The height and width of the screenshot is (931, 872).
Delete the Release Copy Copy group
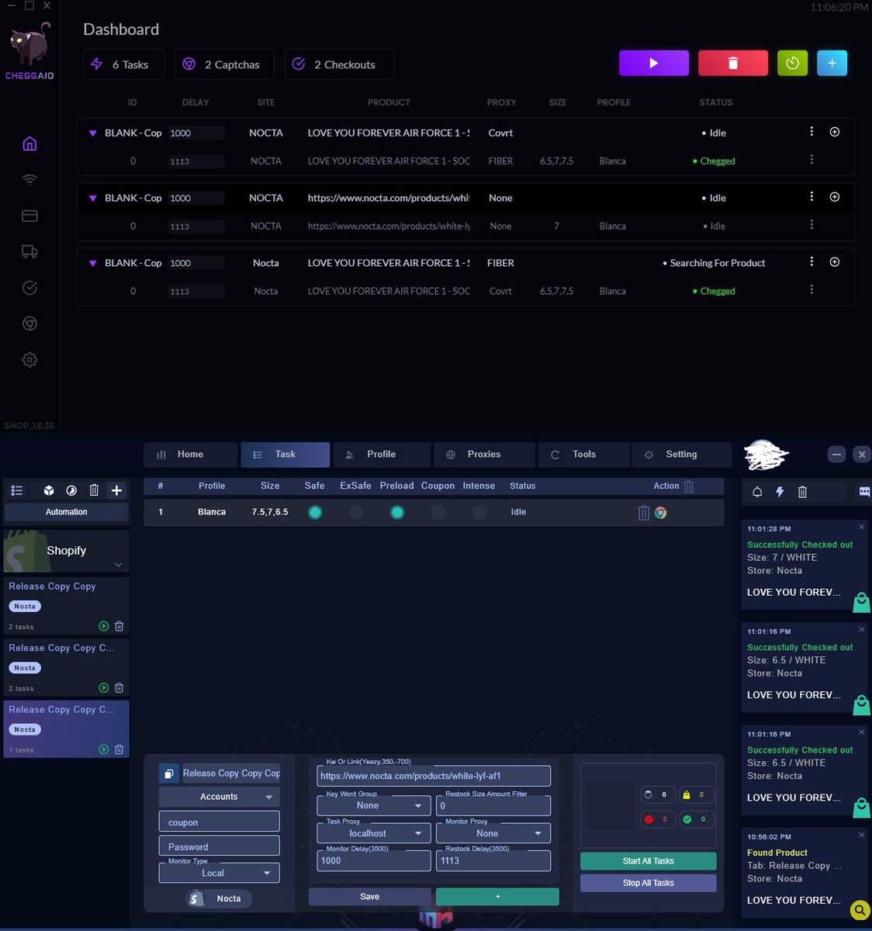point(119,626)
